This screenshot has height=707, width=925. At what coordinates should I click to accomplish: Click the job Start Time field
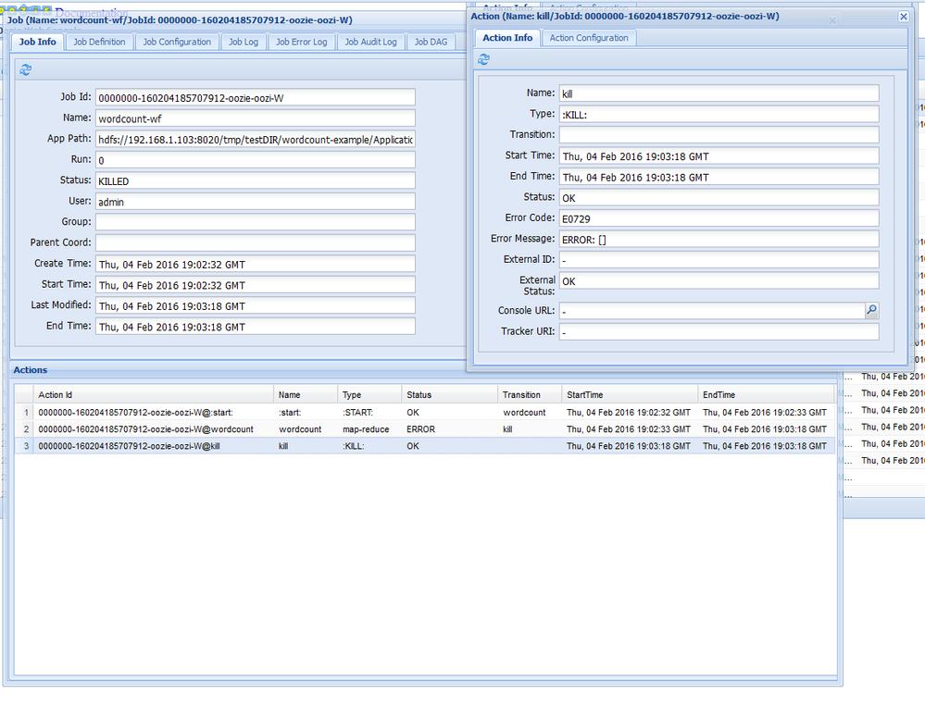pyautogui.click(x=256, y=284)
